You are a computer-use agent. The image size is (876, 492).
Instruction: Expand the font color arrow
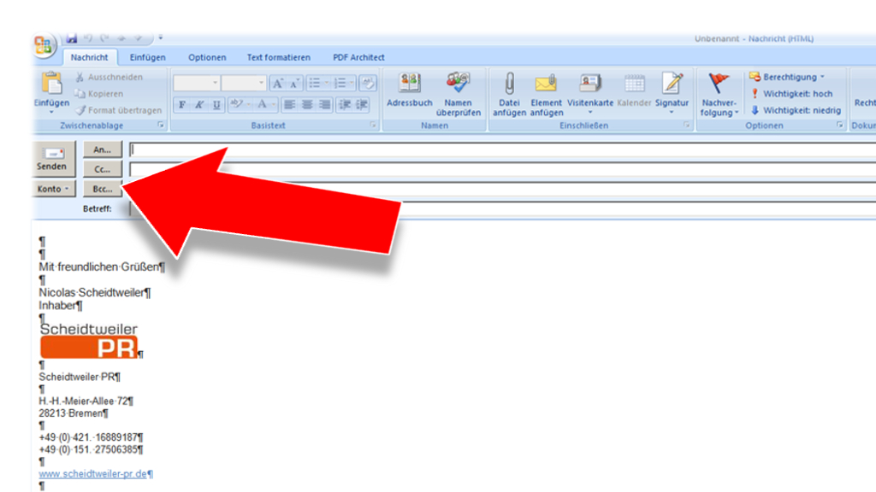coord(274,104)
